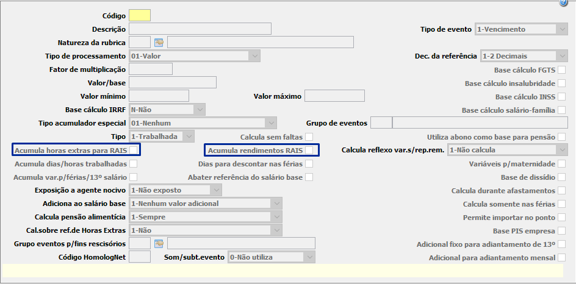
Task: Expand Tipo de processamento dropdown
Action: click(x=195, y=56)
